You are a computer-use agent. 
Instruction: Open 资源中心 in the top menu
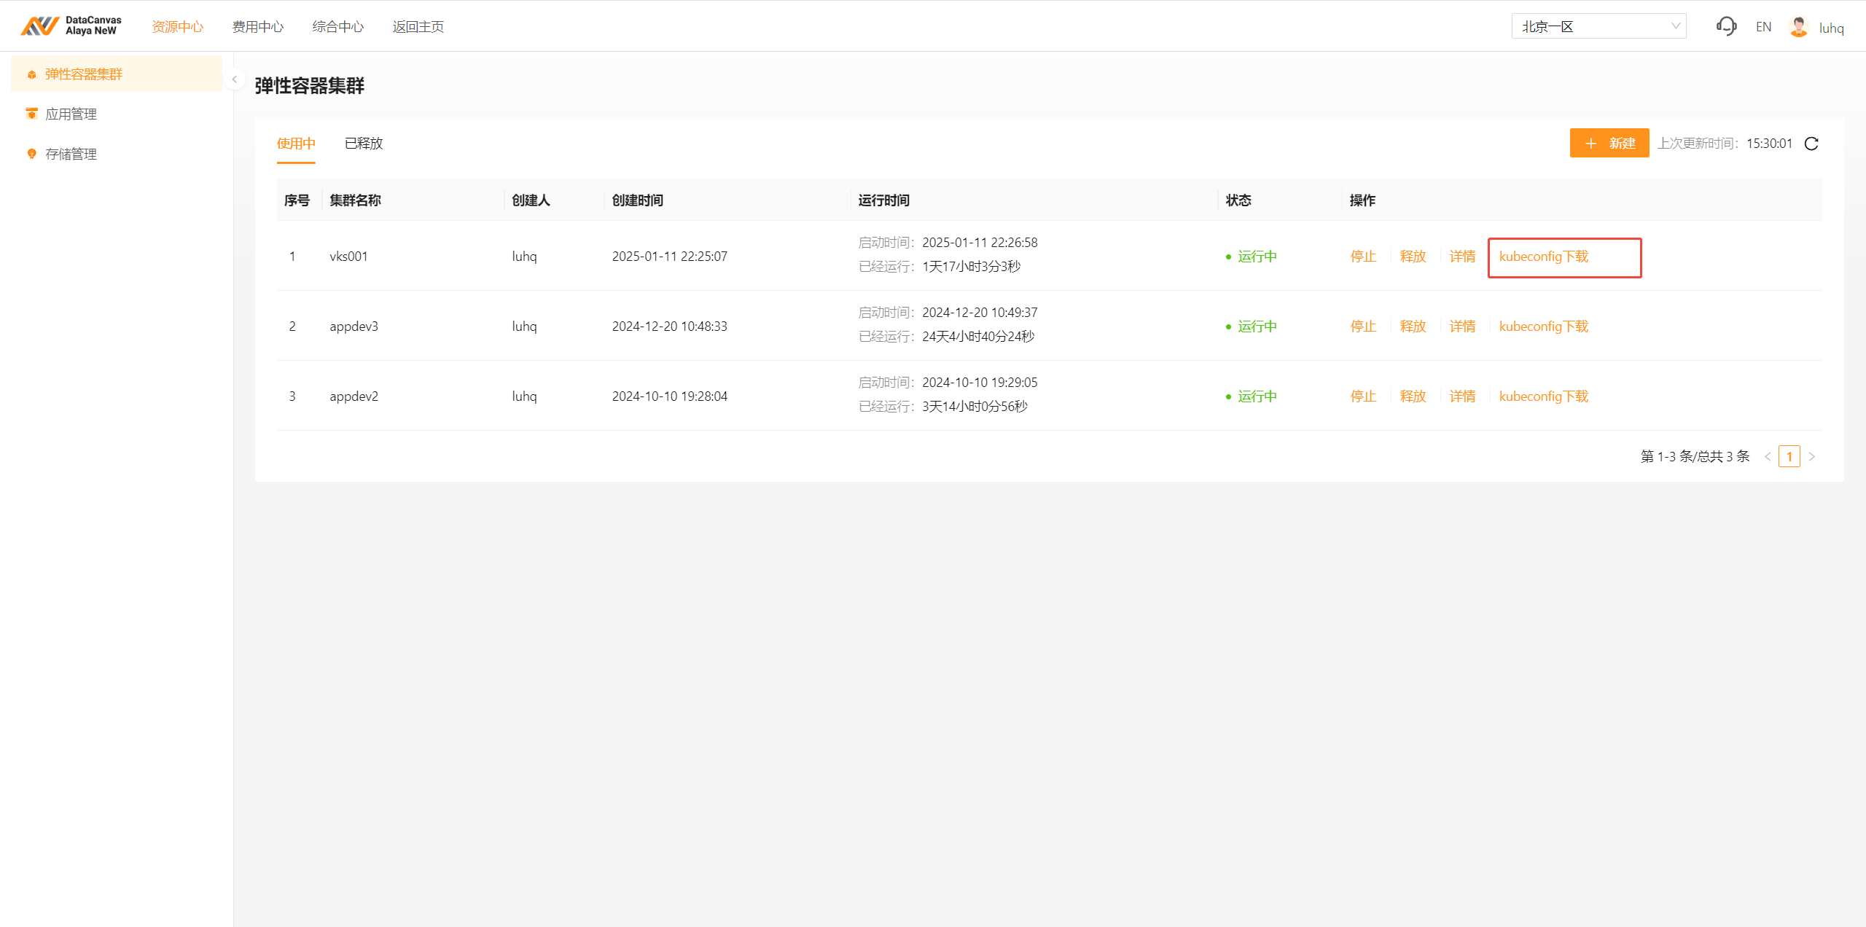coord(178,27)
